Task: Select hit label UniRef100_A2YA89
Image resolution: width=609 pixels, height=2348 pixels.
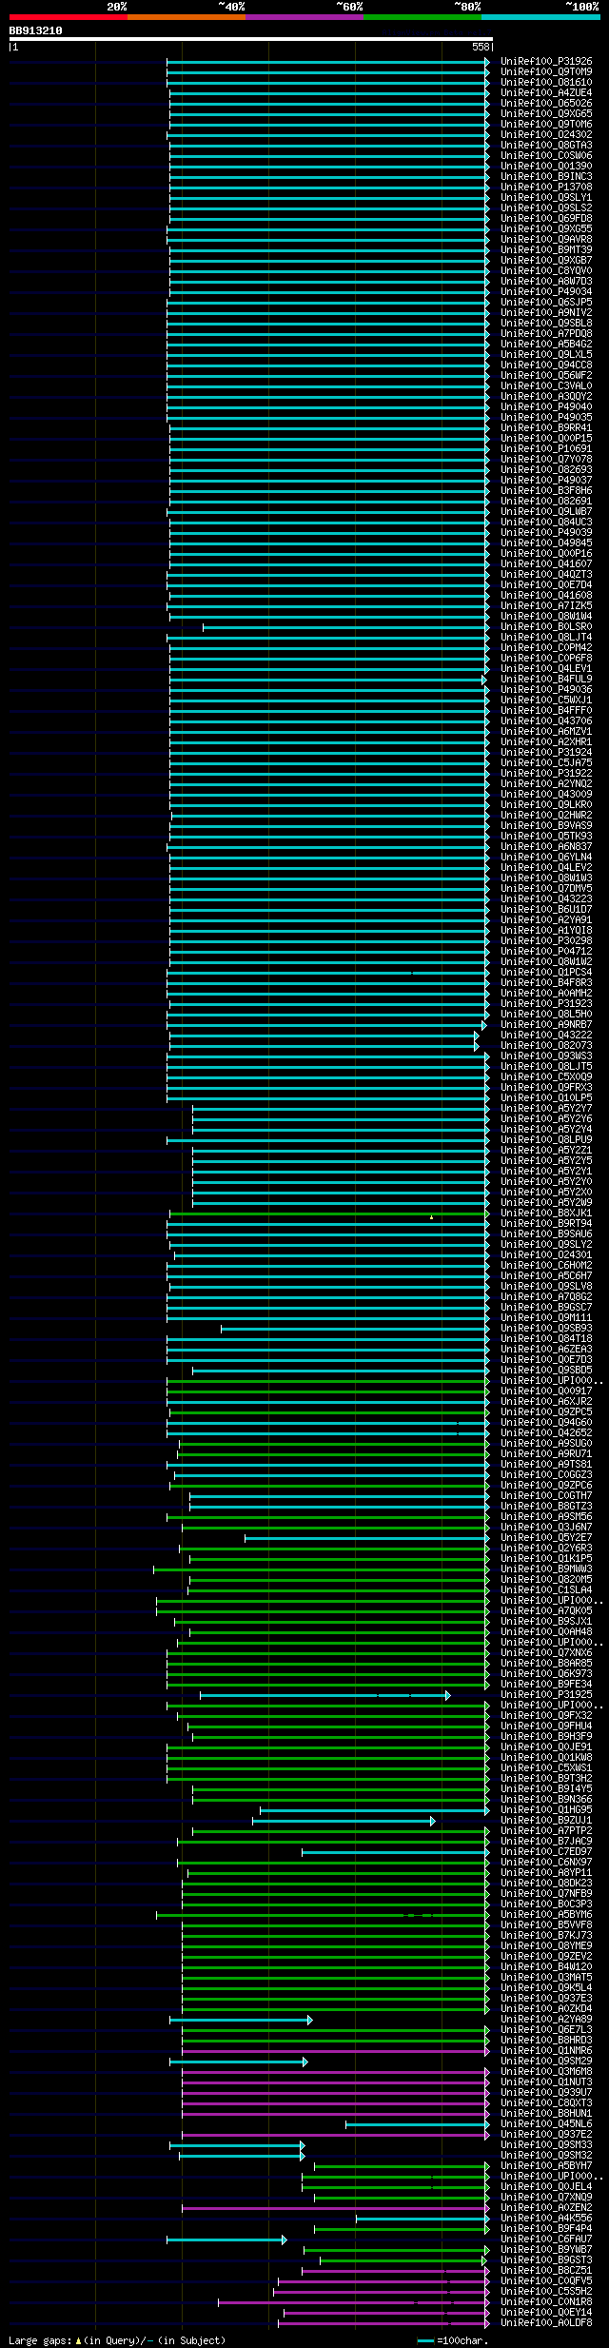Action: click(546, 2019)
